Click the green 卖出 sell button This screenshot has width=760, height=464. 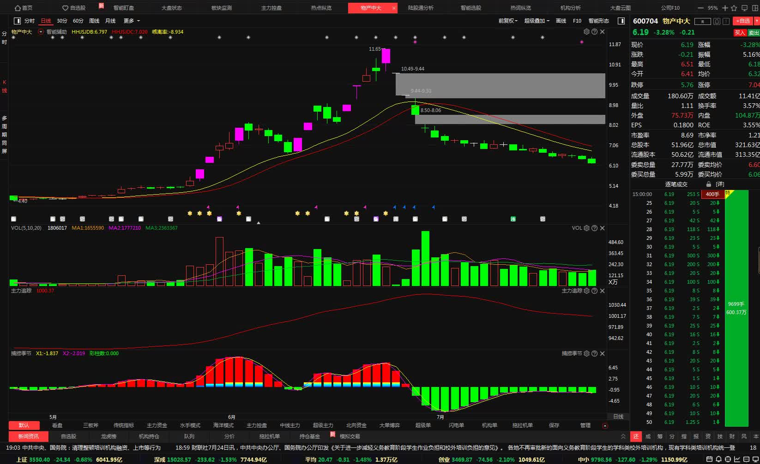pyautogui.click(x=754, y=33)
